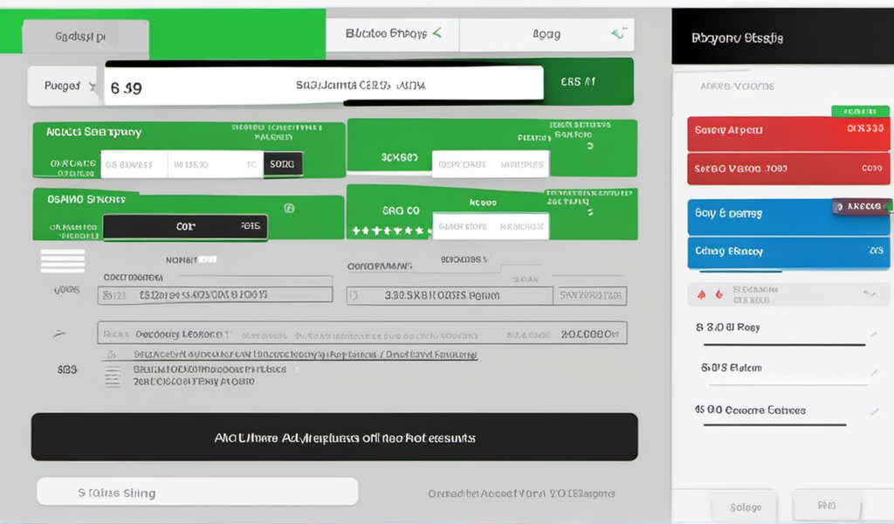Toggle the checkmark on the sidebar row above the thick dark underline
This screenshot has width=894, height=524.
(x=872, y=334)
